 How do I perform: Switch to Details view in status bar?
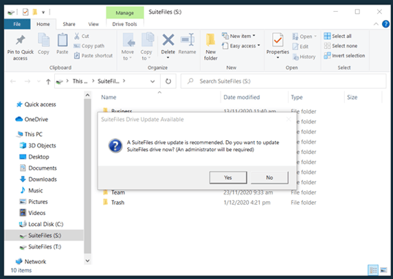pos(373,270)
